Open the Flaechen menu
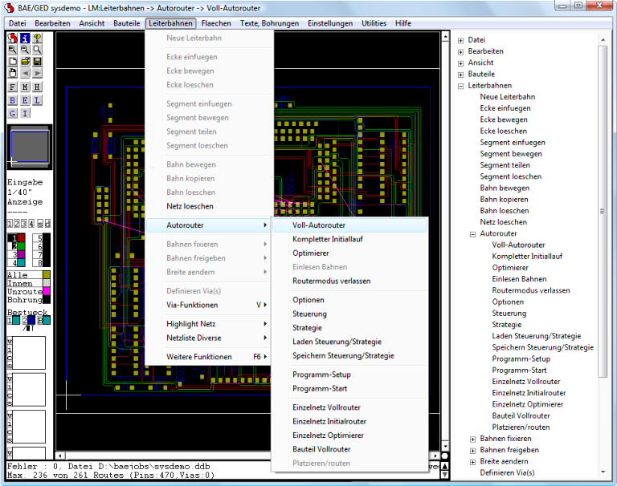 tap(216, 23)
